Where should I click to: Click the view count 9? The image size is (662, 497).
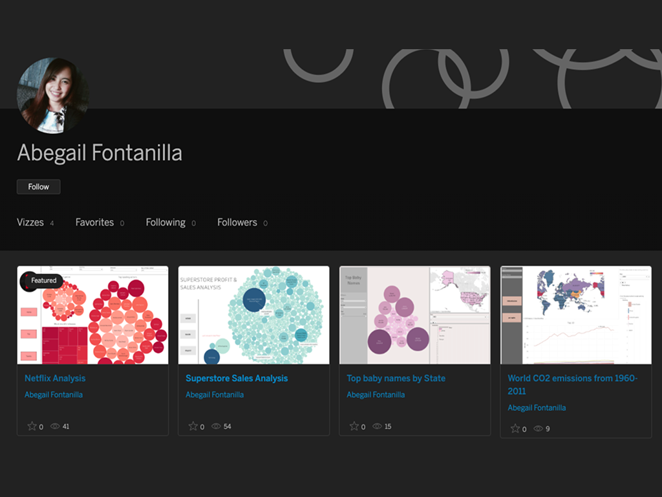(x=548, y=429)
